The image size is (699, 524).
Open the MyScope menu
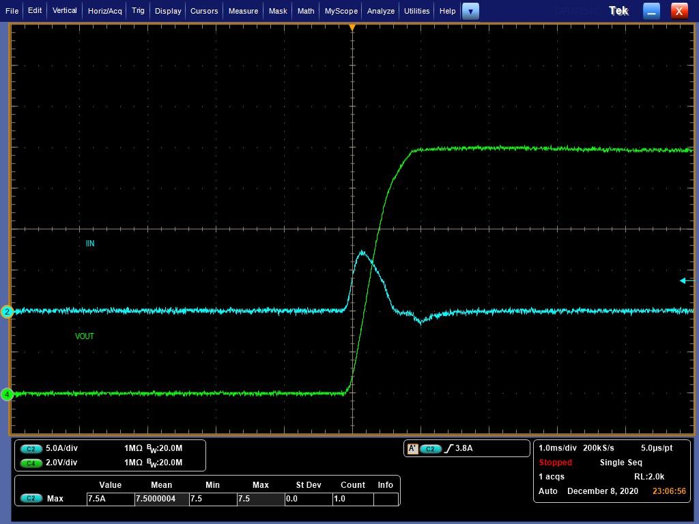(341, 11)
